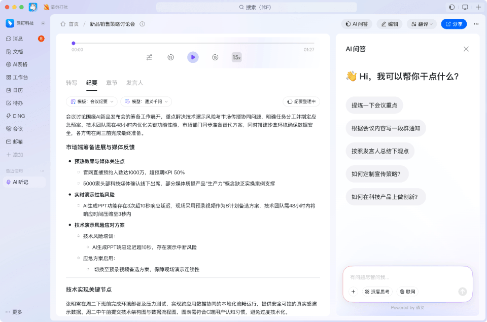
Task: Switch to the 发言人 speakers tab
Action: (x=134, y=83)
